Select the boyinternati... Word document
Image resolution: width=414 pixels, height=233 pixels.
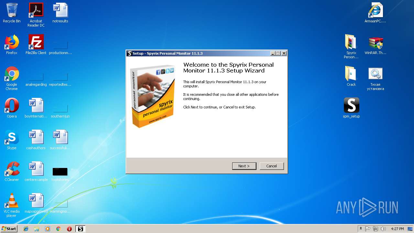[36, 108]
